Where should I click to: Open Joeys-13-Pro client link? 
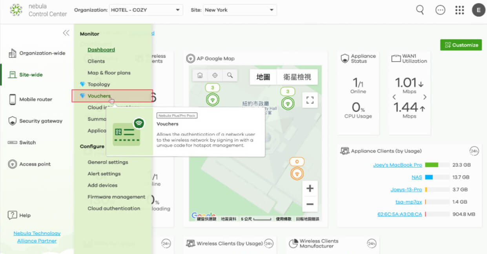[406, 190]
